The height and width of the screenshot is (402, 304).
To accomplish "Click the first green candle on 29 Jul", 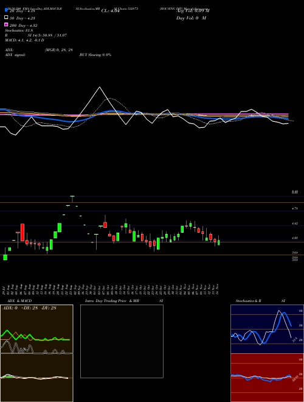I will pos(5,257).
